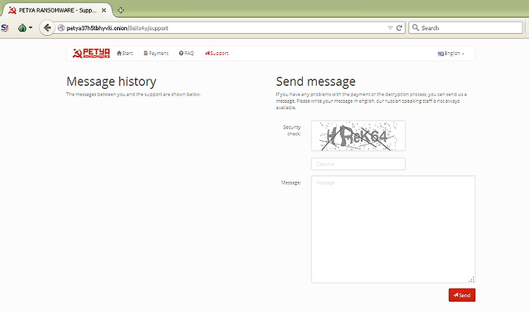Open a new tab with plus icon
529x312 pixels.
120,10
